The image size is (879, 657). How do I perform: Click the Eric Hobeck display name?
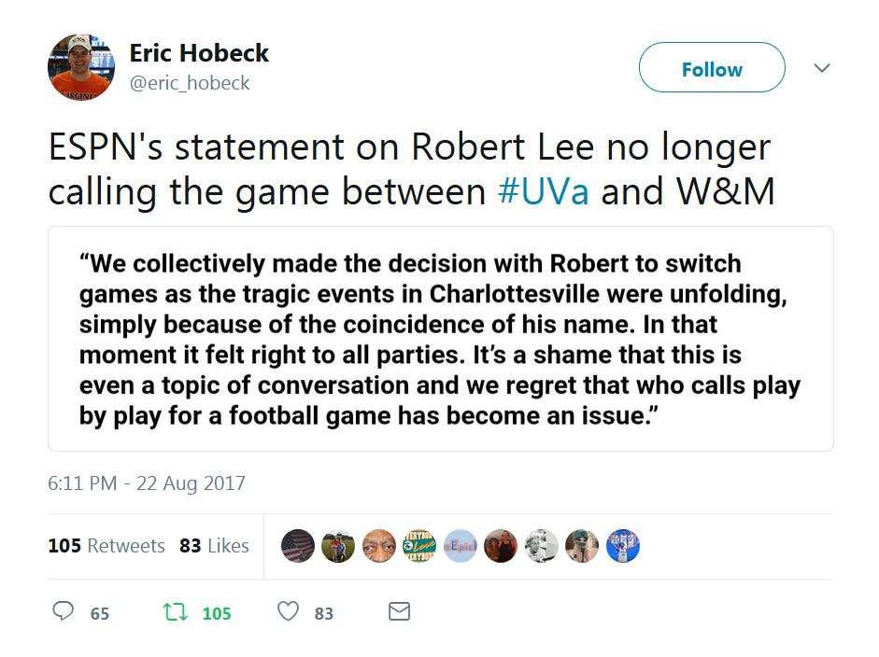coord(199,52)
